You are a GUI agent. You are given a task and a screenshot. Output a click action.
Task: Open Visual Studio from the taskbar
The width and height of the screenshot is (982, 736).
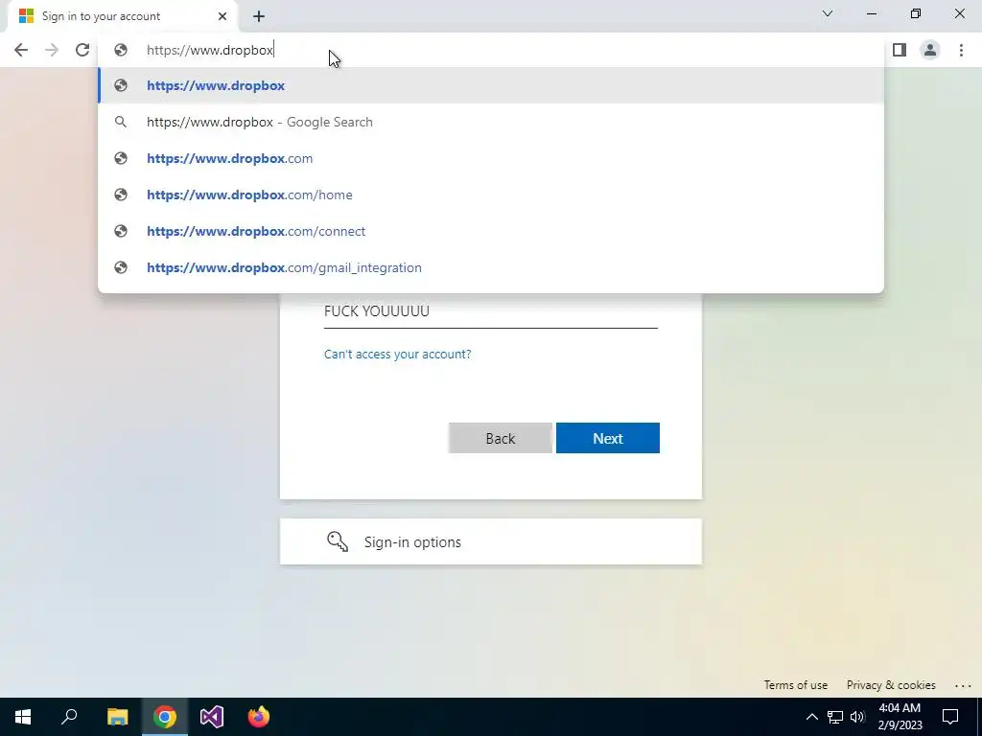tap(212, 717)
